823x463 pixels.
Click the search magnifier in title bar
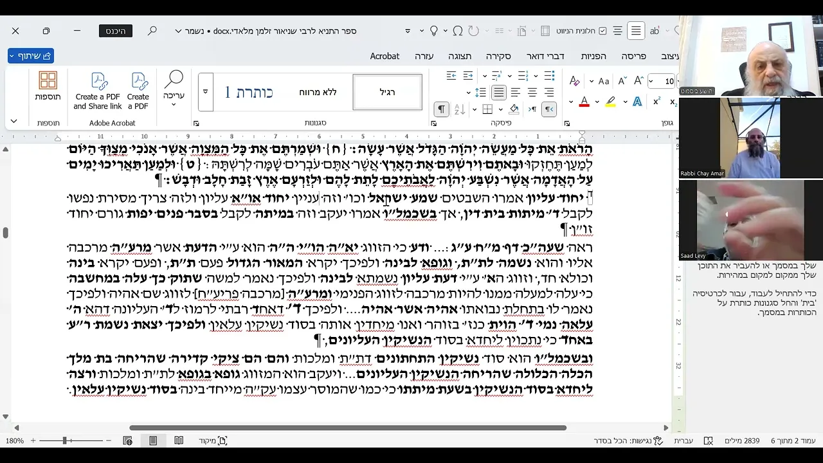click(152, 31)
